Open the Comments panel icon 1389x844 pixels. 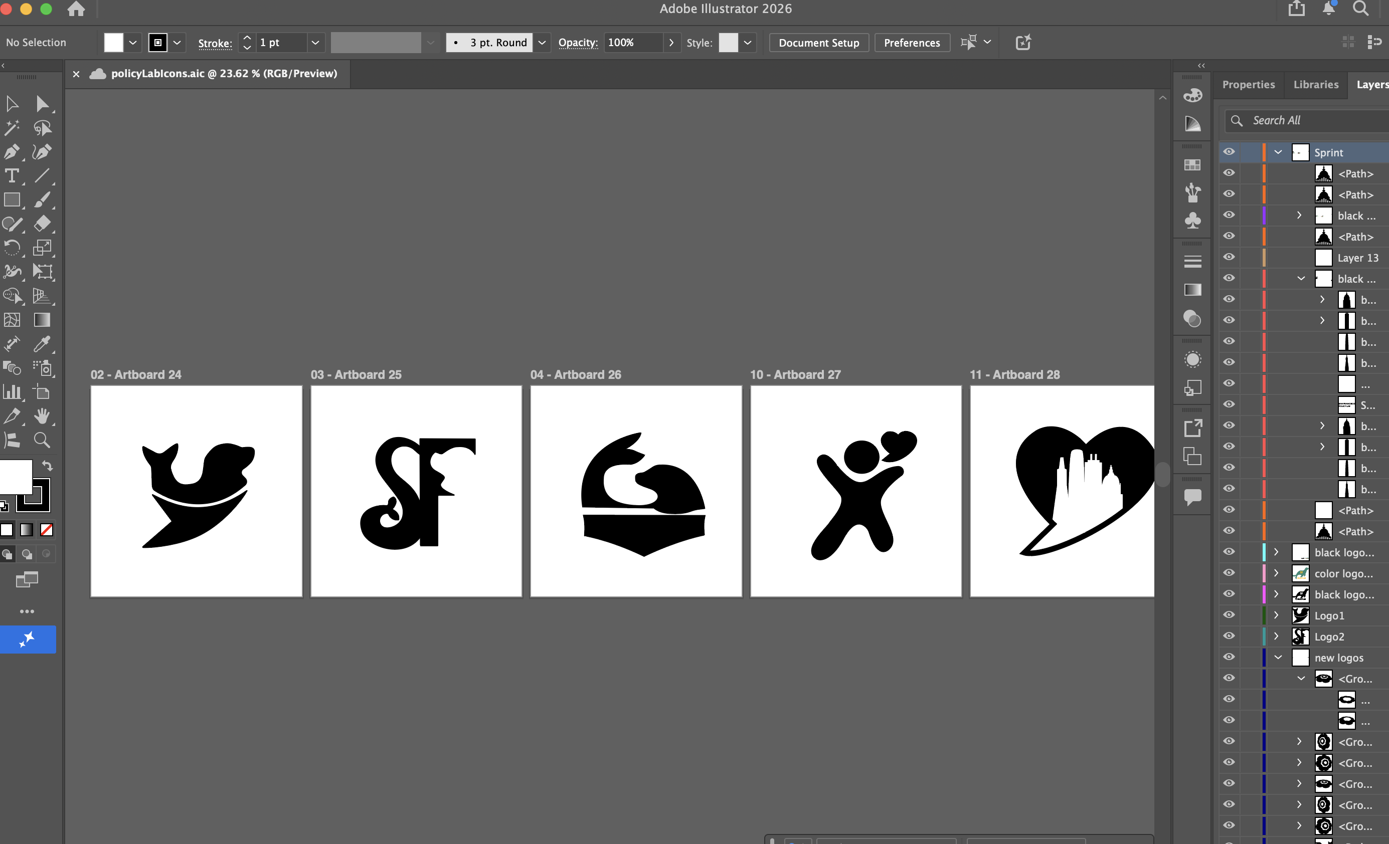1192,497
